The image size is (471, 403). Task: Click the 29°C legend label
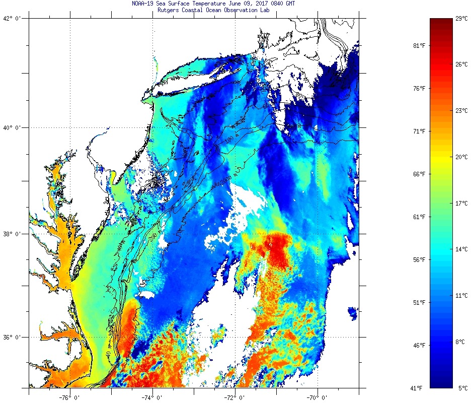coord(461,19)
